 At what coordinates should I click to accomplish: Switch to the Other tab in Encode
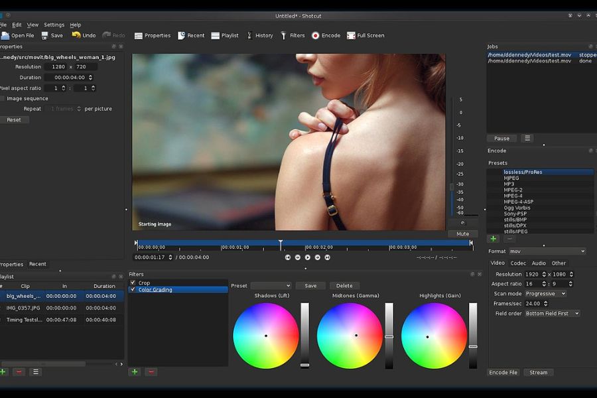pyautogui.click(x=559, y=263)
